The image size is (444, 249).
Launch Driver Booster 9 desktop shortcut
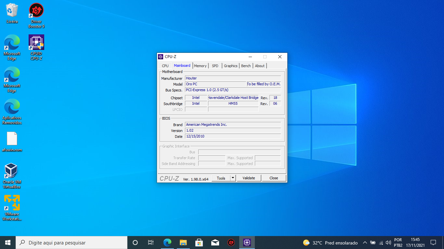coord(36,15)
